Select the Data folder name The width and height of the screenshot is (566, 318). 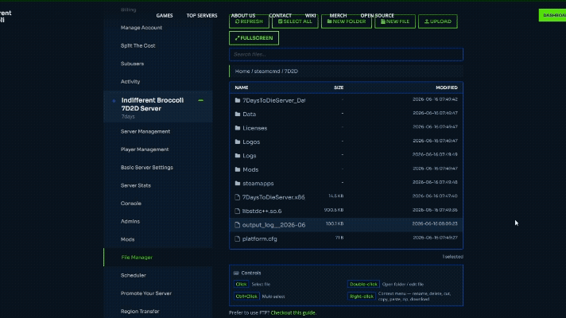249,114
